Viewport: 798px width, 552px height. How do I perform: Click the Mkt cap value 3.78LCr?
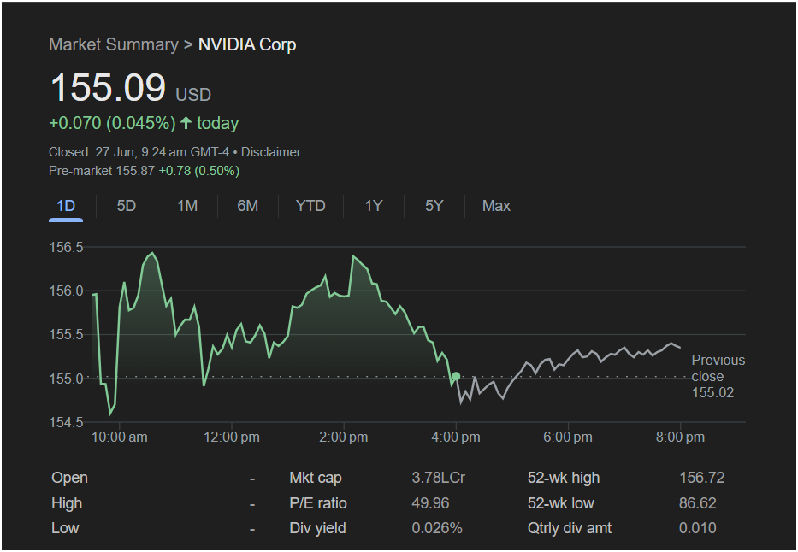tap(438, 478)
